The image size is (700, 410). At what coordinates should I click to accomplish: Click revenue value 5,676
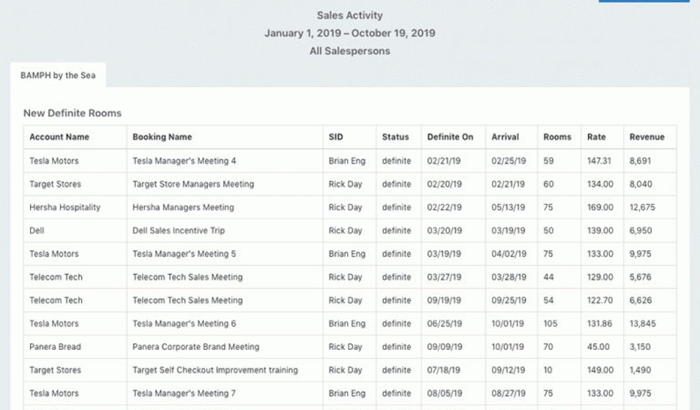[x=640, y=277]
